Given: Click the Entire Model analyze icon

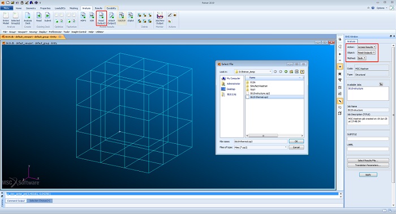Looking at the screenshot, I should (x=6, y=18).
